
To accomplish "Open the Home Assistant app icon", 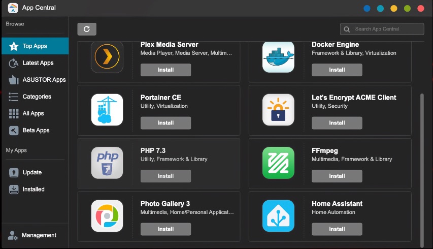I will 278,216.
